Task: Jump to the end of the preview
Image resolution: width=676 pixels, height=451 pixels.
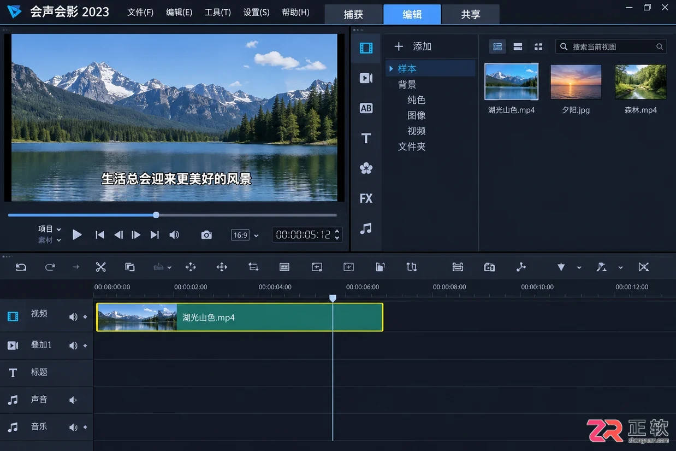Action: click(x=155, y=235)
